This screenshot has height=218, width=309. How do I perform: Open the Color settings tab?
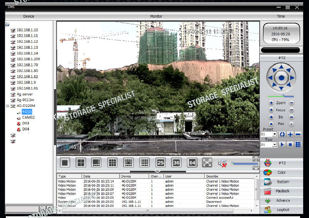point(281,172)
